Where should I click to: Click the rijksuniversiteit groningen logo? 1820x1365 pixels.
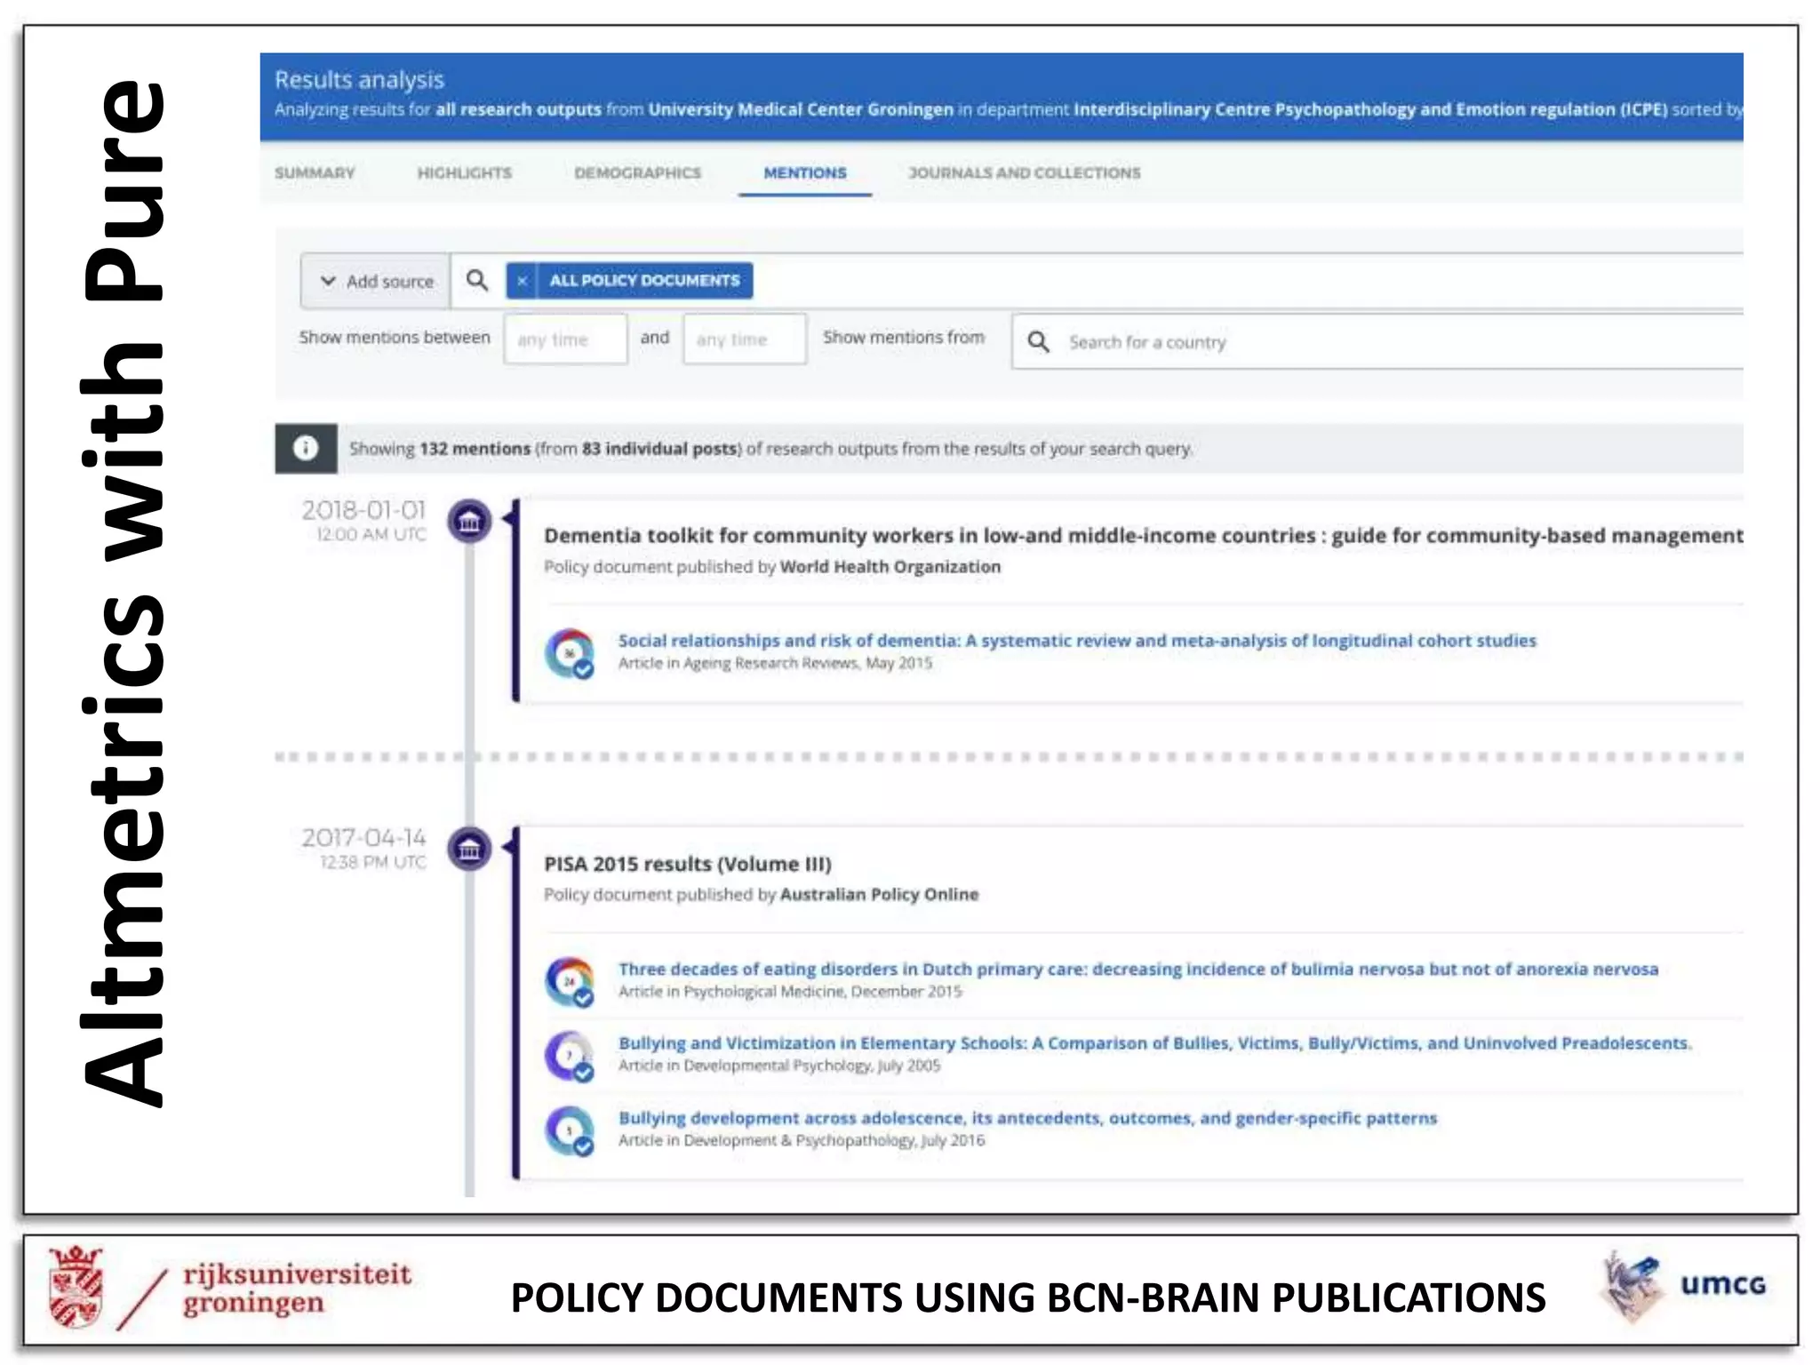coord(231,1288)
